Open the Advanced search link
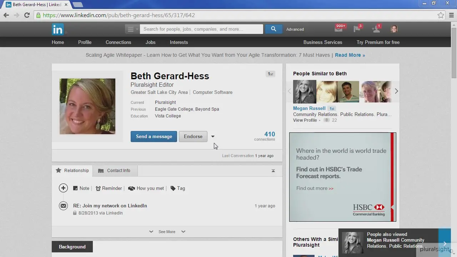The width and height of the screenshot is (457, 257). point(295,29)
